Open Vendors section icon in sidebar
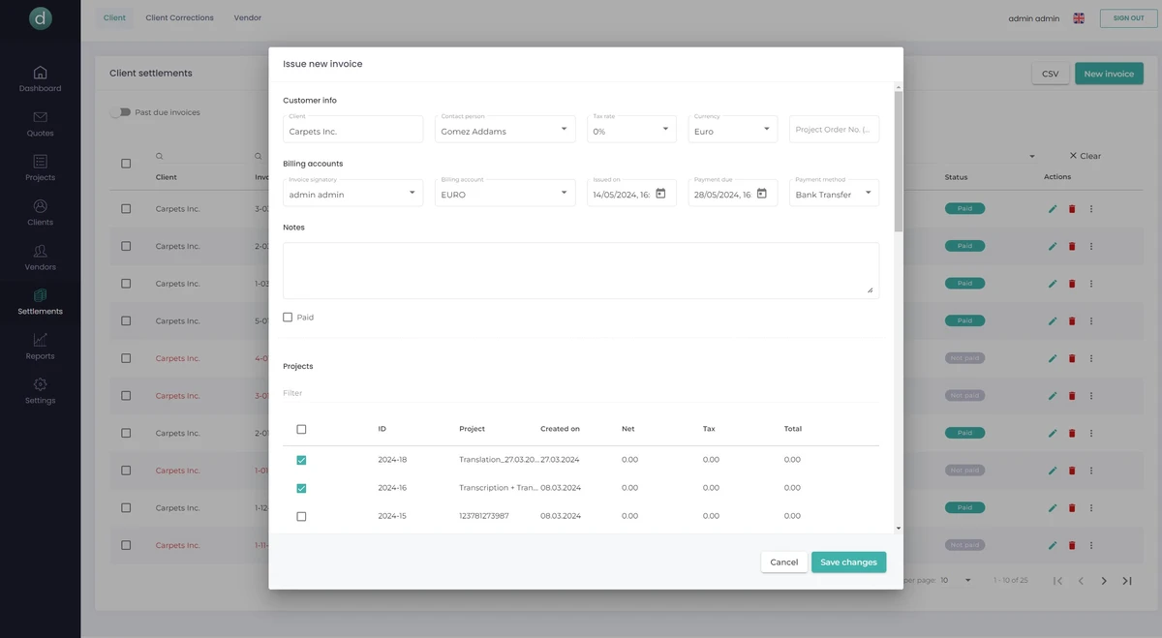The image size is (1162, 638). click(x=40, y=252)
